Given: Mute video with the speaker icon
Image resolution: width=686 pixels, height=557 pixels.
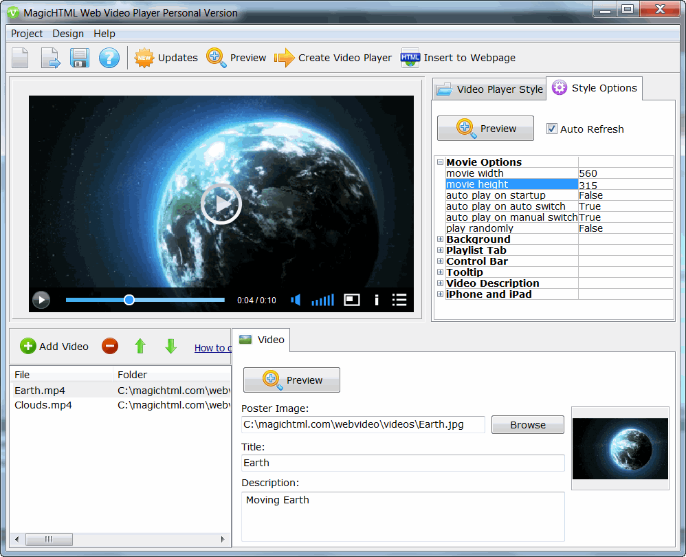Looking at the screenshot, I should point(296,300).
